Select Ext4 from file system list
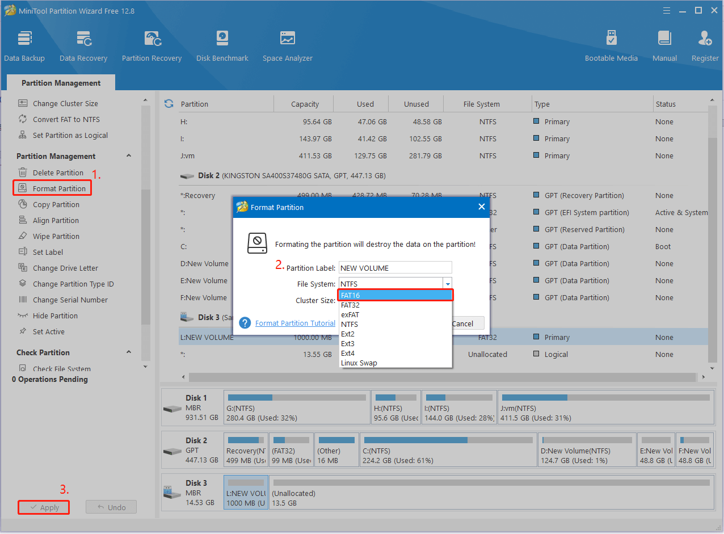 click(395, 353)
